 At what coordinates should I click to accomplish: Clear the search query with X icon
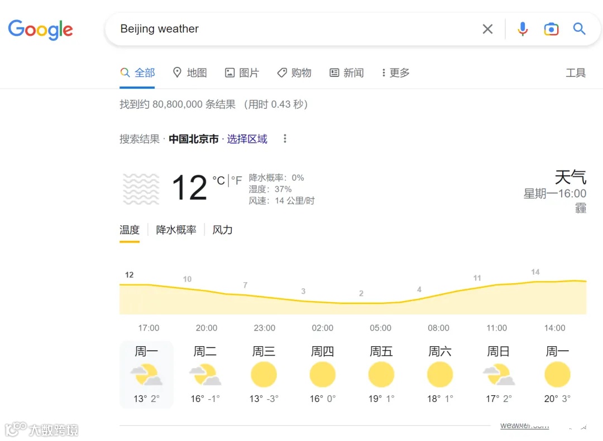tap(487, 29)
